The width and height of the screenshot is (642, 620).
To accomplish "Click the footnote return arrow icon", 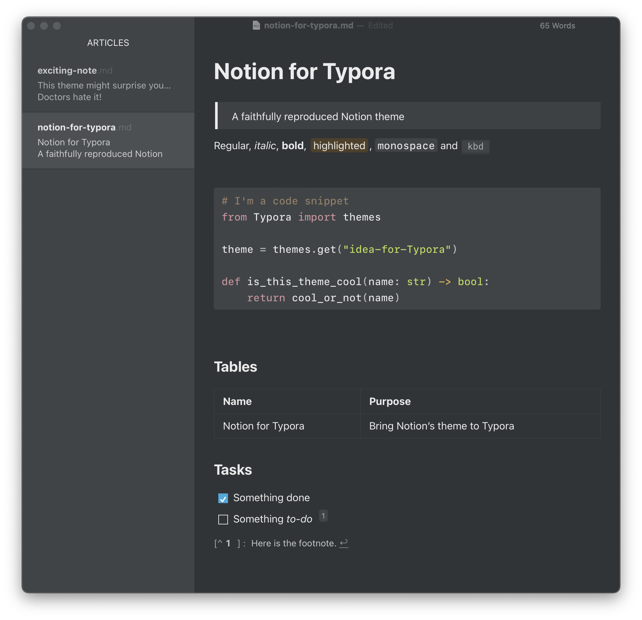I will [x=344, y=543].
